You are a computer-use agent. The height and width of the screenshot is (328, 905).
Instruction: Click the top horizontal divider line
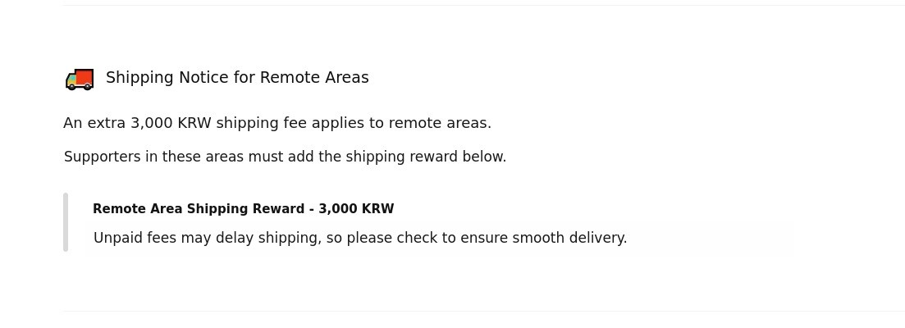pyautogui.click(x=483, y=6)
